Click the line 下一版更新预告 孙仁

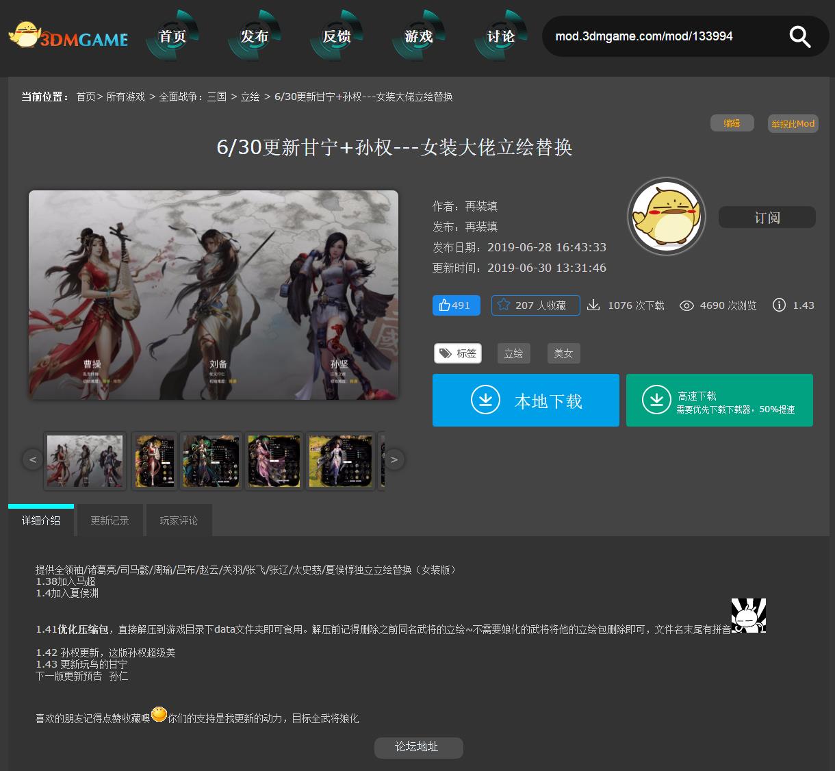pyautogui.click(x=81, y=676)
